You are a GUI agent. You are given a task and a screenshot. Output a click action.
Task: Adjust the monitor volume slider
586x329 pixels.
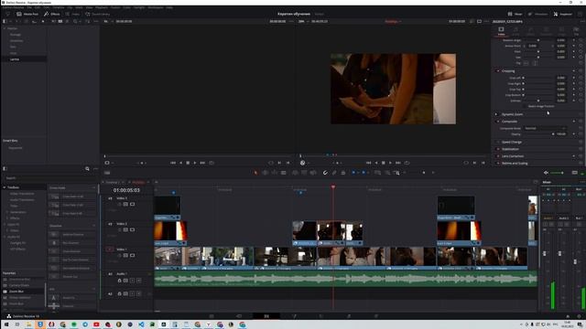click(x=557, y=173)
